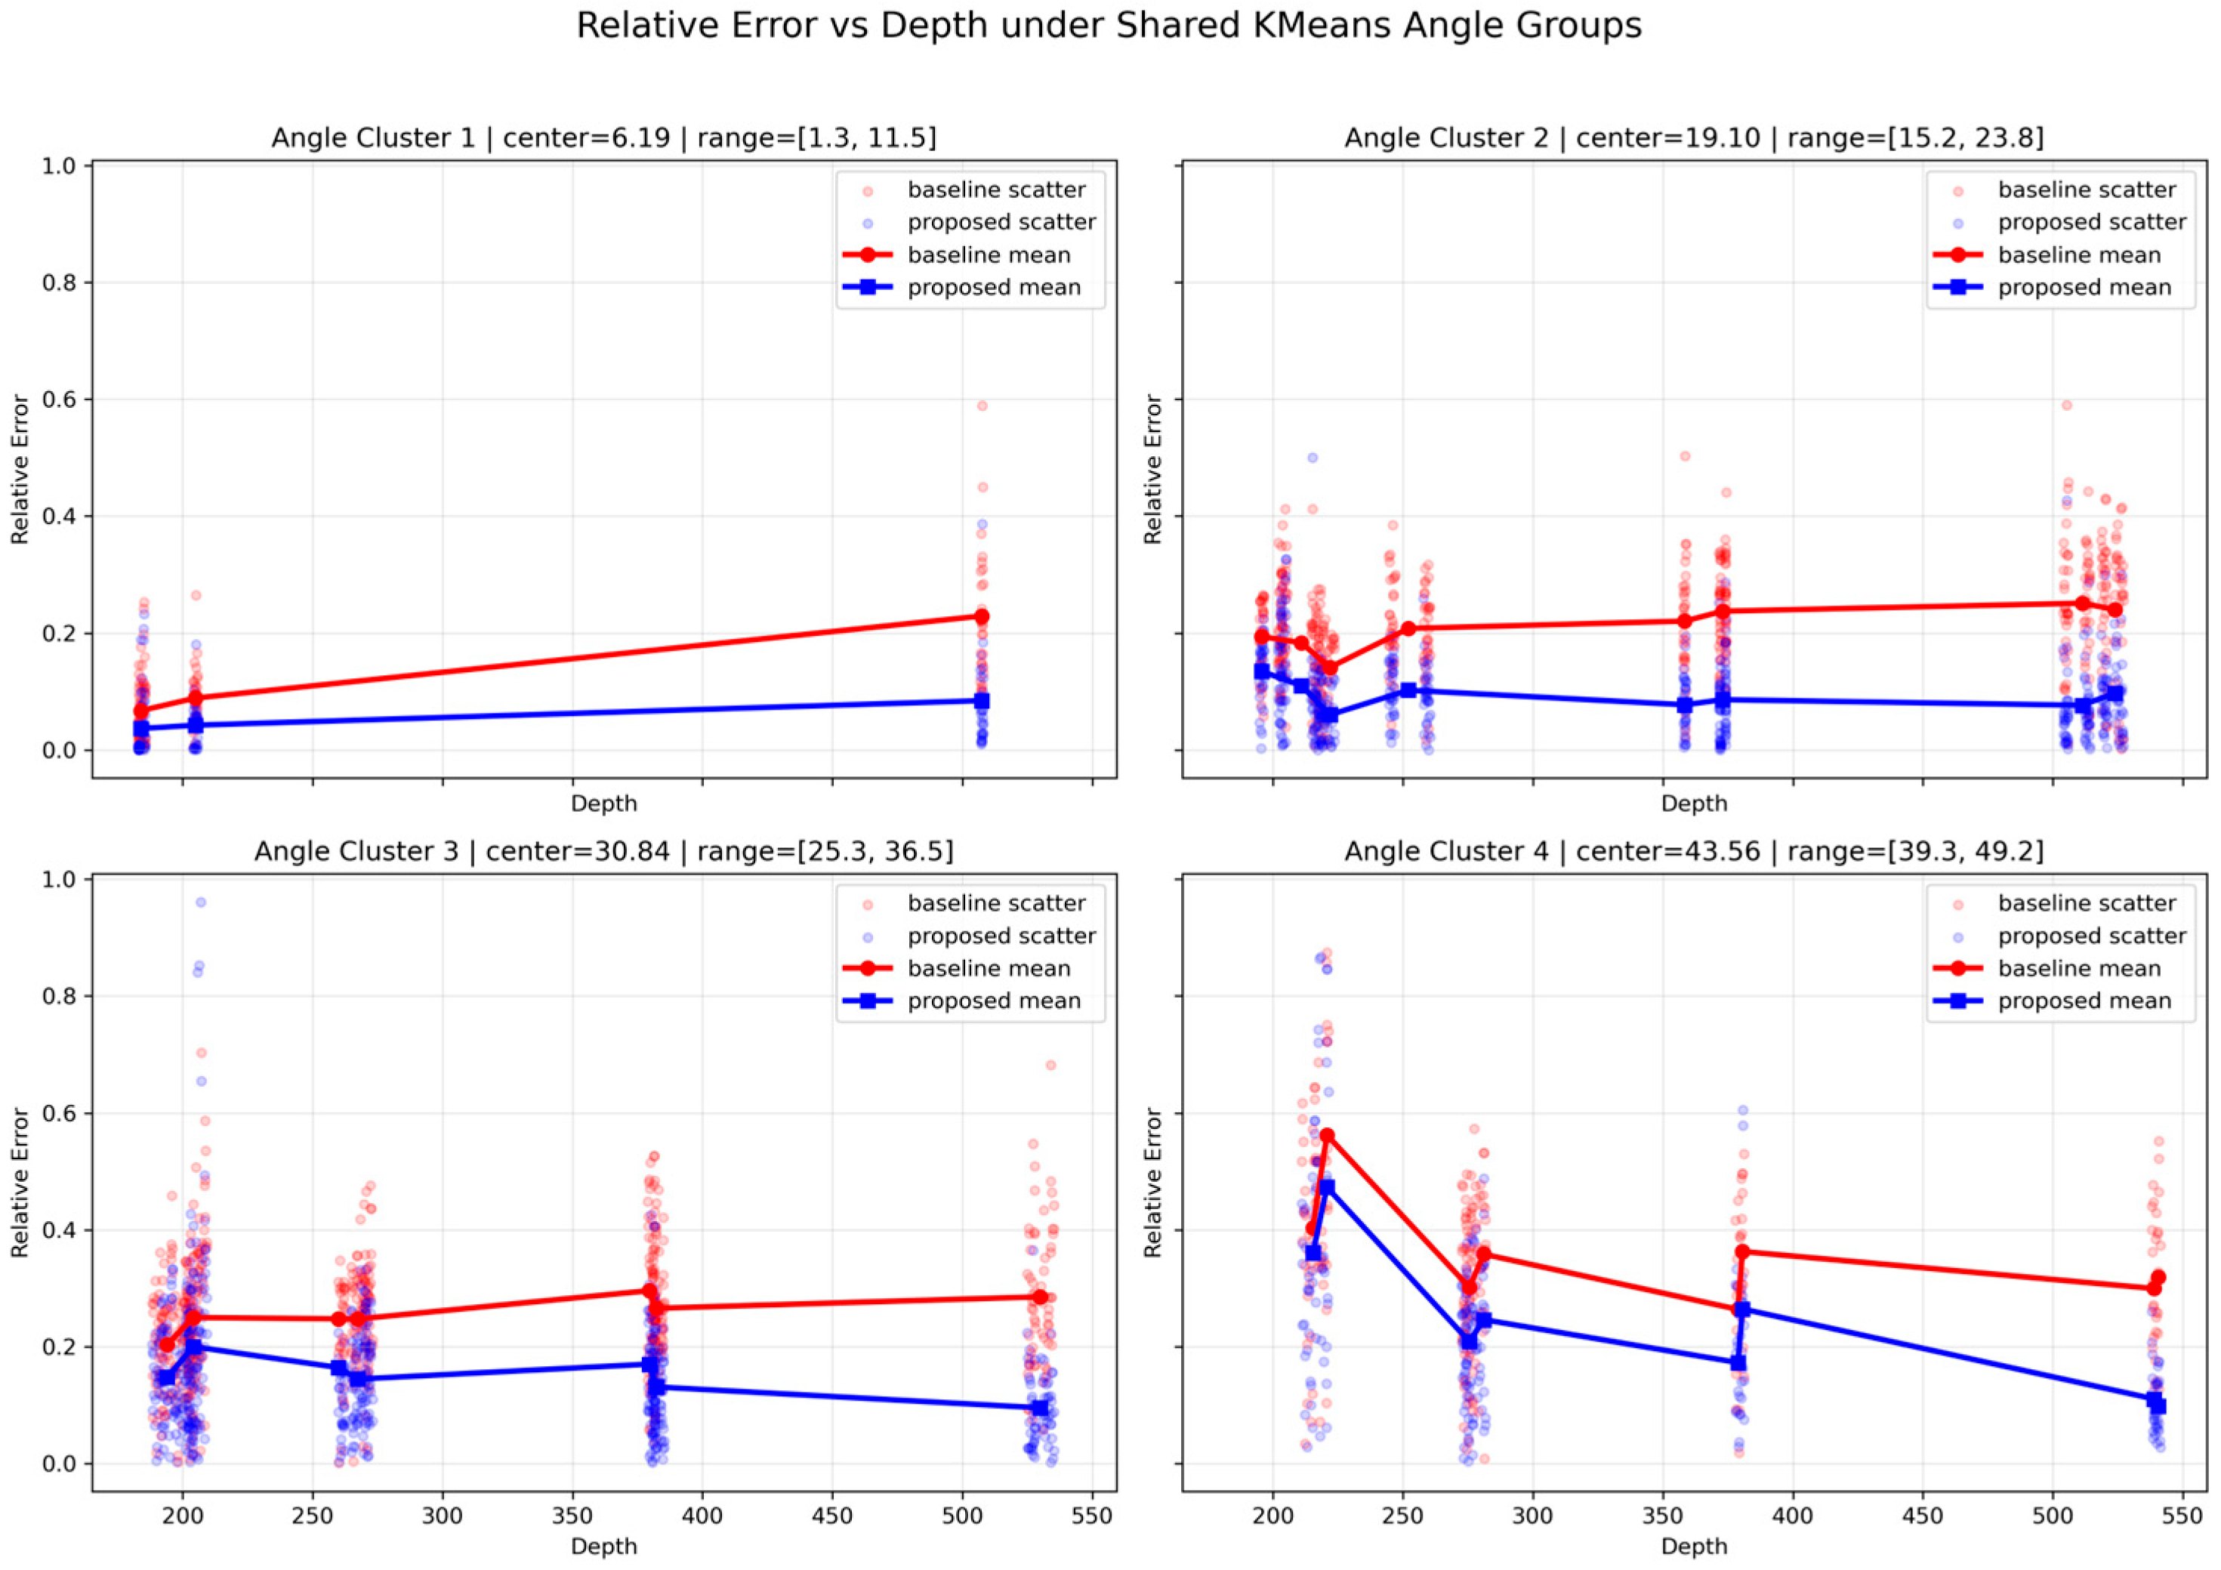Click 'baseline mean' in Cluster 3 legend
This screenshot has height=1570, width=2221.
click(x=989, y=968)
